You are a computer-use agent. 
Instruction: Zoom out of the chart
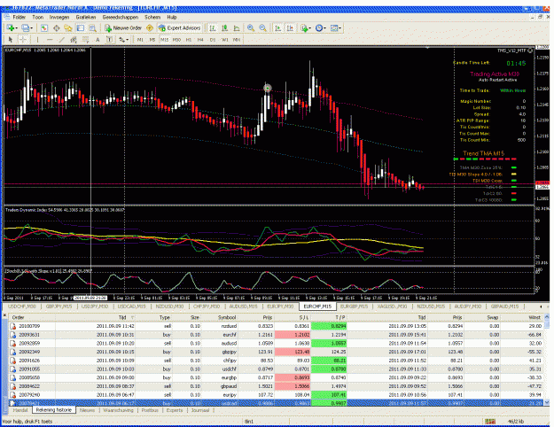(x=263, y=27)
